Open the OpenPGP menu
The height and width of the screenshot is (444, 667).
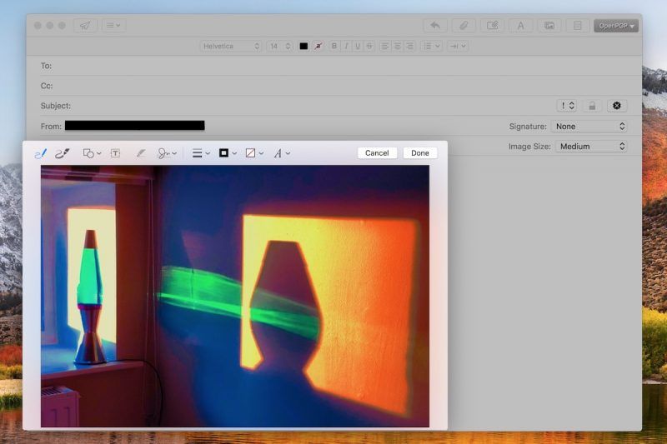pyautogui.click(x=616, y=26)
